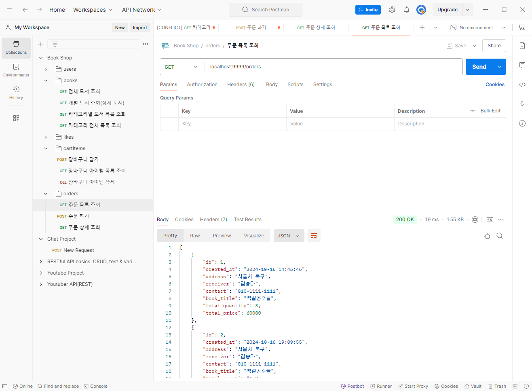This screenshot has height=391, width=532.
Task: Select Collections in the sidebar
Action: [x=16, y=48]
